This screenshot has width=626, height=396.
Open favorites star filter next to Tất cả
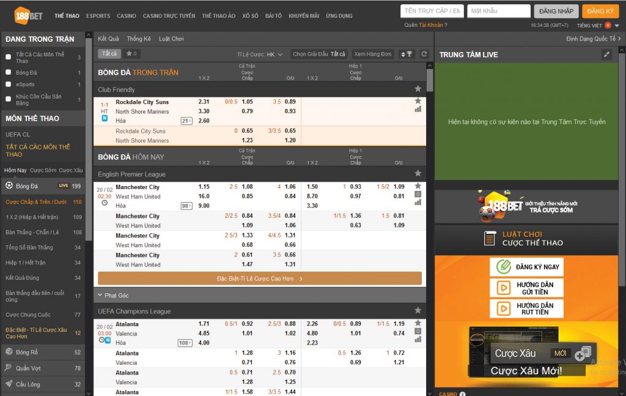pos(131,54)
